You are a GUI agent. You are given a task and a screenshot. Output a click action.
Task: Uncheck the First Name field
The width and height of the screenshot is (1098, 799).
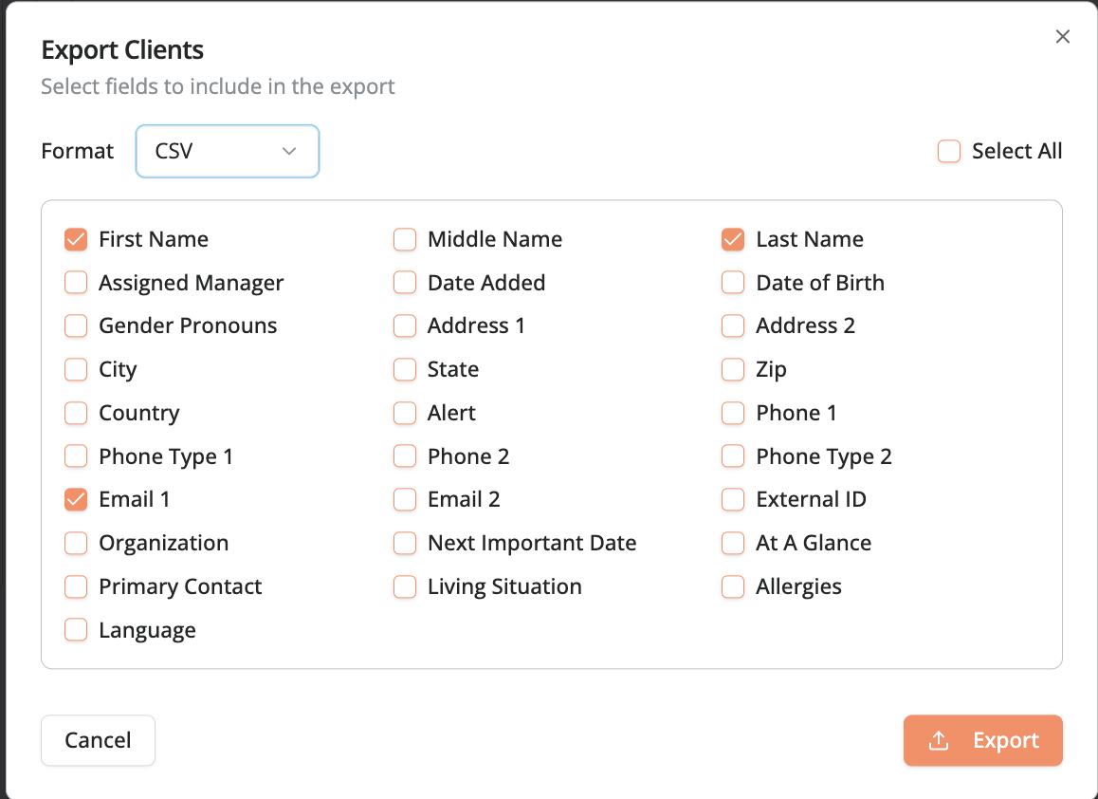click(76, 239)
